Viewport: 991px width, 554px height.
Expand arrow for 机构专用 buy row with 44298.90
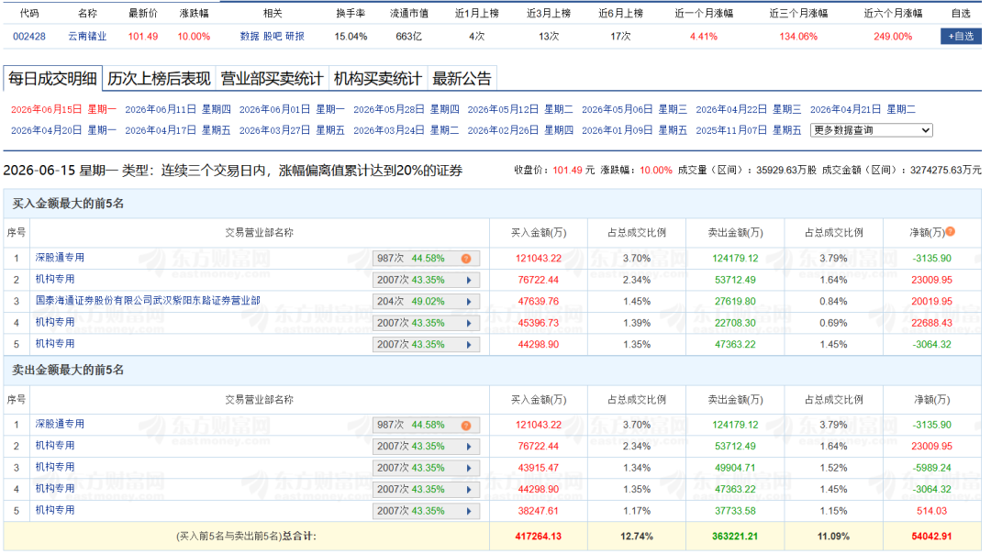[x=469, y=344]
